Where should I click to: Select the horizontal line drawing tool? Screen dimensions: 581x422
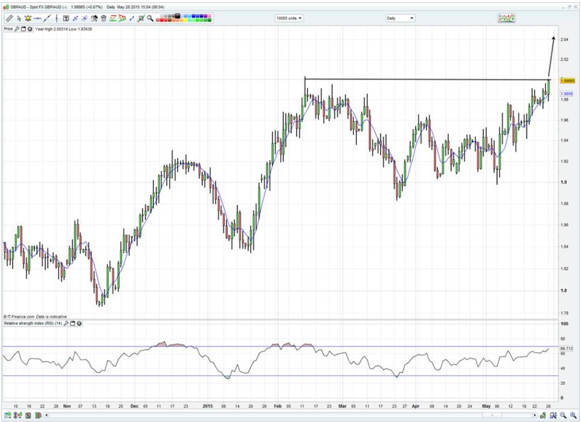coord(37,18)
